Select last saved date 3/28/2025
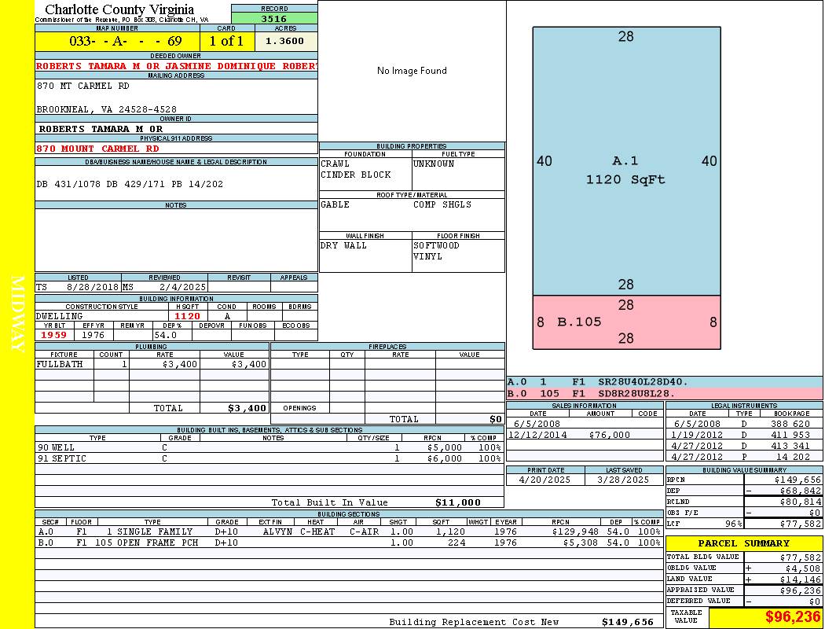825x629 pixels. (624, 480)
